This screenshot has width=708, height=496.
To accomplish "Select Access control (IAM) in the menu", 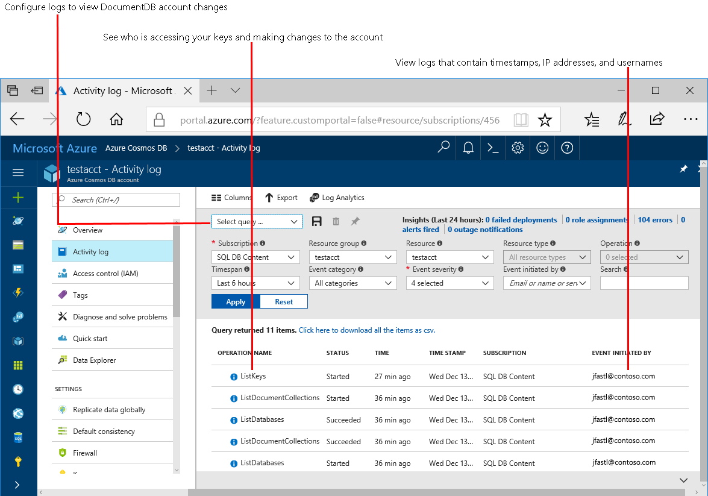I will [105, 274].
